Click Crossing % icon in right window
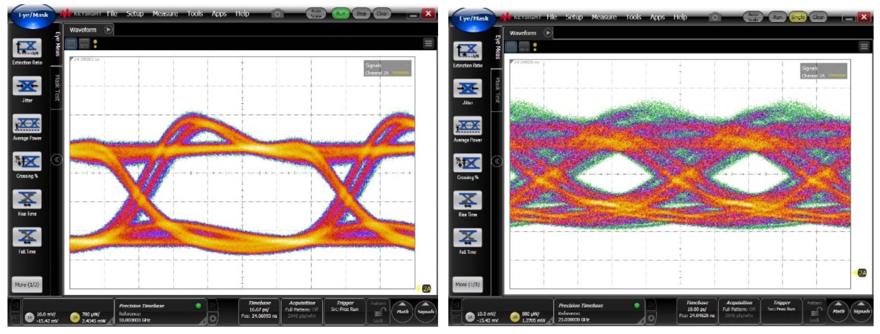Screen dimensions: 880x334 coord(467,163)
